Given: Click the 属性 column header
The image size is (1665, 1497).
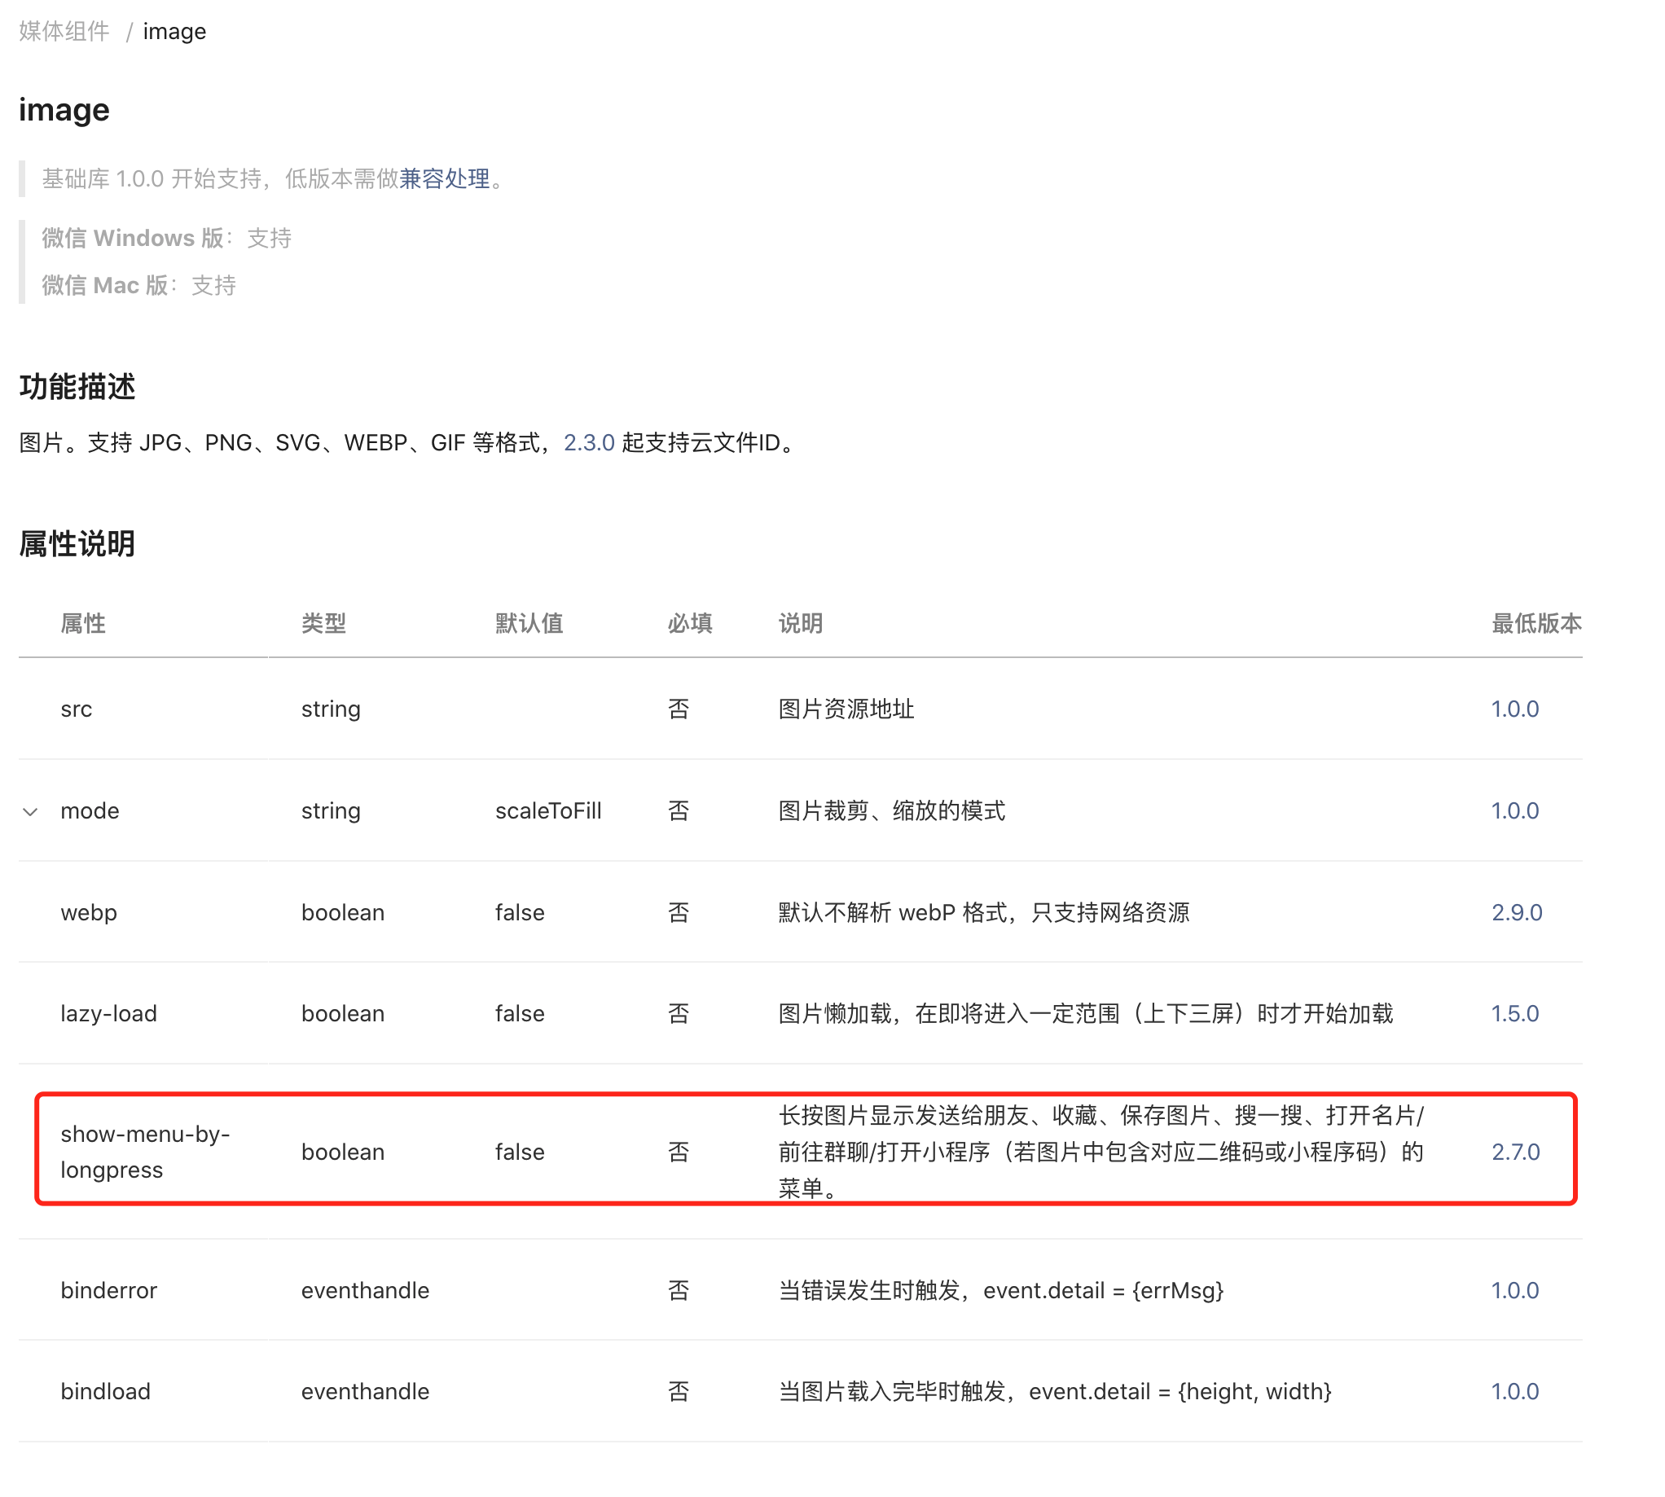Looking at the screenshot, I should 83,623.
